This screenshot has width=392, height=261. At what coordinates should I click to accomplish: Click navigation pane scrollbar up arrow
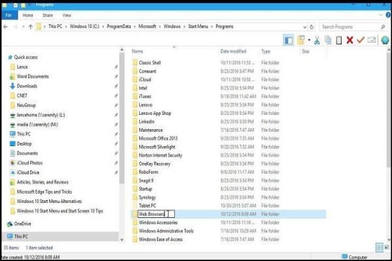click(x=122, y=50)
